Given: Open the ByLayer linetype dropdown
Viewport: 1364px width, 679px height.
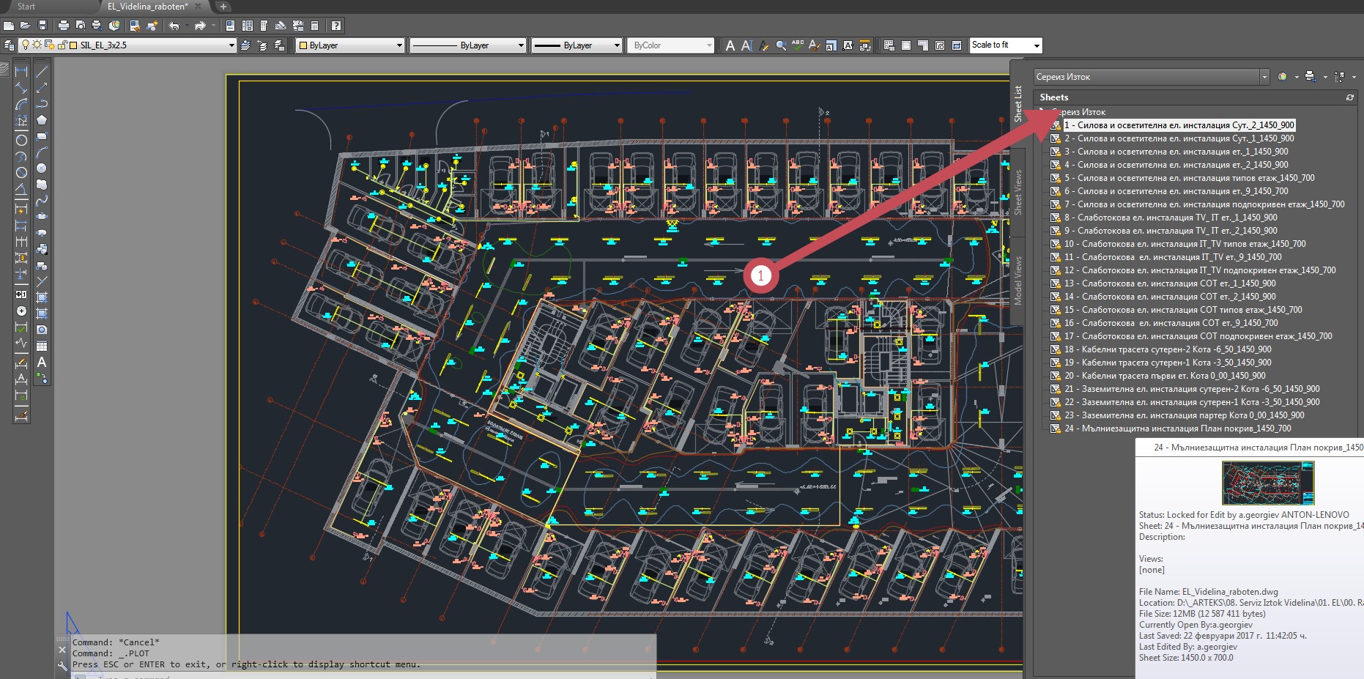Looking at the screenshot, I should (x=521, y=45).
